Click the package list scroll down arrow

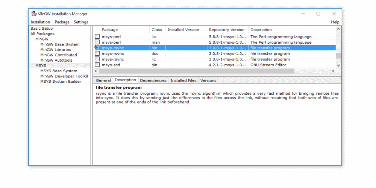coord(338,65)
